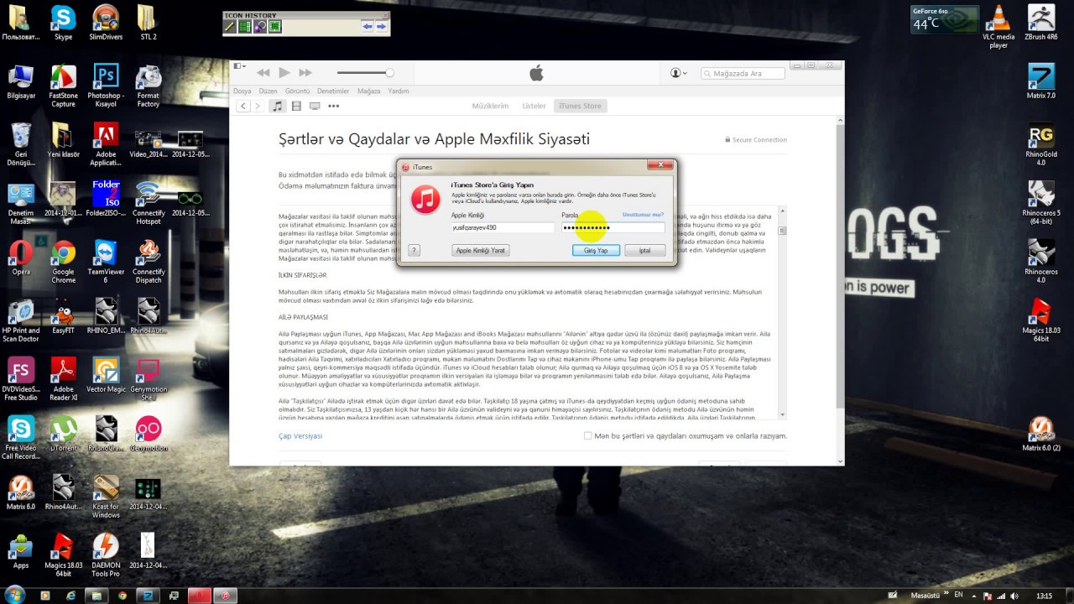This screenshot has width=1074, height=604.
Task: Open the STL 2 folder icon
Action: point(148,23)
